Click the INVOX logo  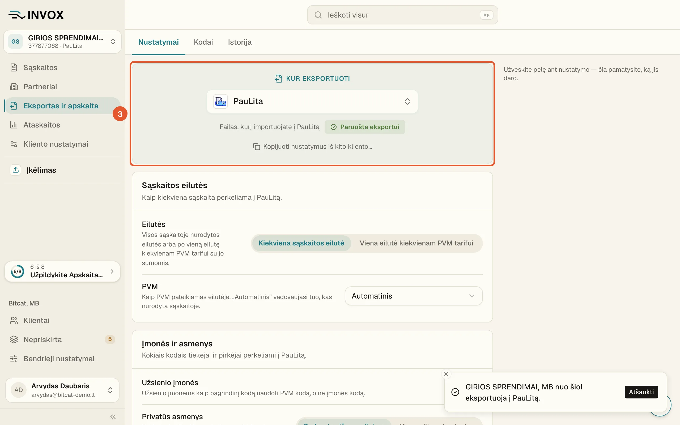point(36,15)
